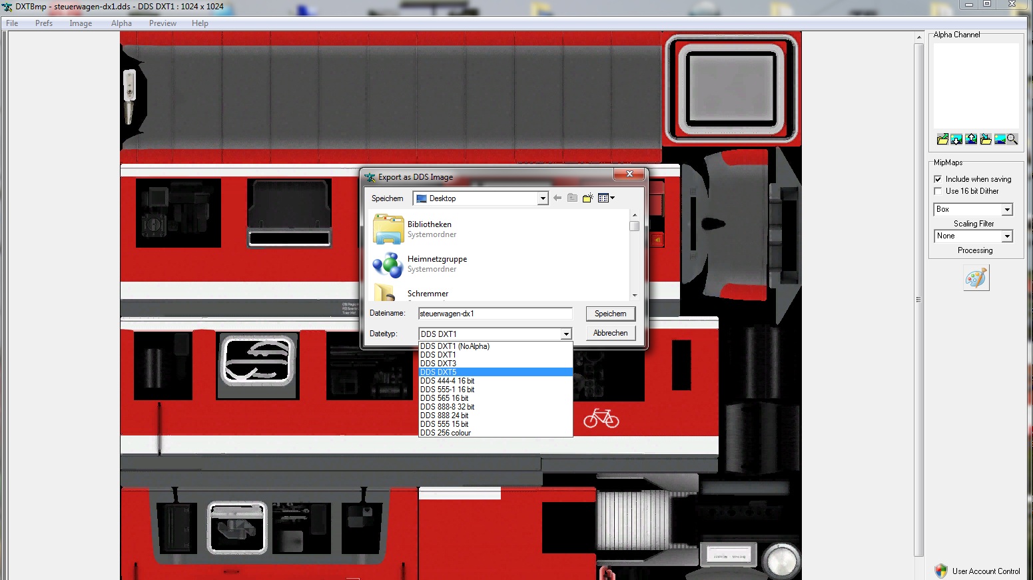
Task: Uncheck Include when saving mipmaps
Action: (x=938, y=179)
